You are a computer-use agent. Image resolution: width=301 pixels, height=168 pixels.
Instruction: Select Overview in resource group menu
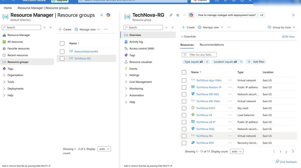[148, 35]
